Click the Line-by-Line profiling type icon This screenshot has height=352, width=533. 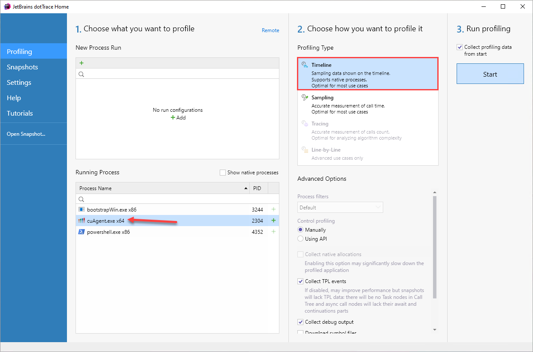[x=305, y=150]
